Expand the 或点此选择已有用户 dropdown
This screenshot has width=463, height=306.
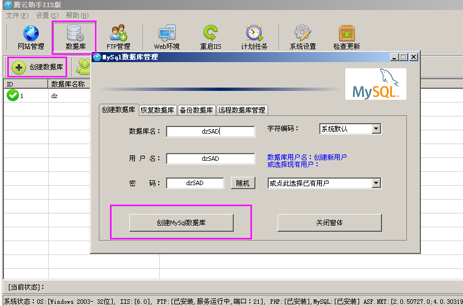(x=376, y=183)
